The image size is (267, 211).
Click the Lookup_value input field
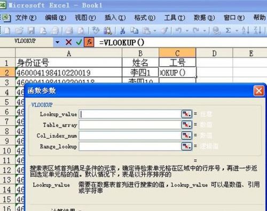point(130,114)
